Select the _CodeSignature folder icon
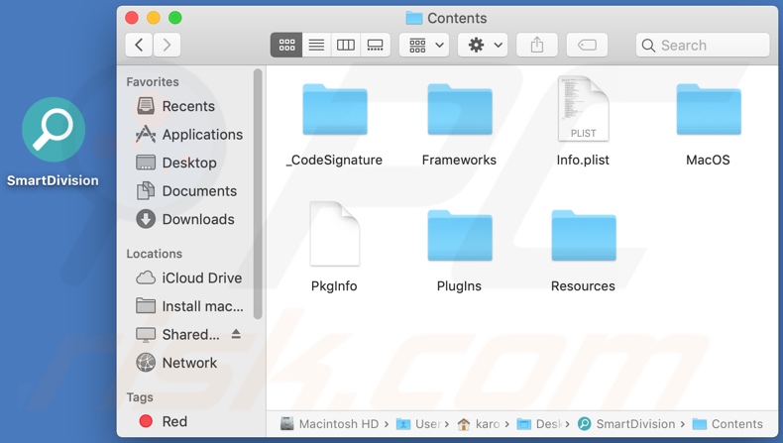 [x=335, y=110]
